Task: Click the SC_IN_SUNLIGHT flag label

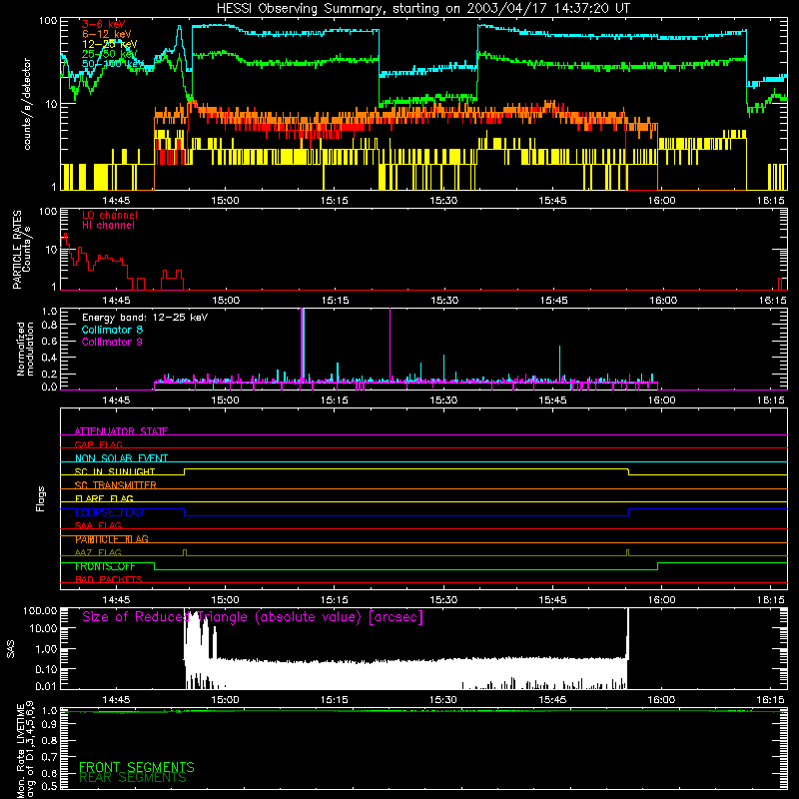Action: point(115,471)
